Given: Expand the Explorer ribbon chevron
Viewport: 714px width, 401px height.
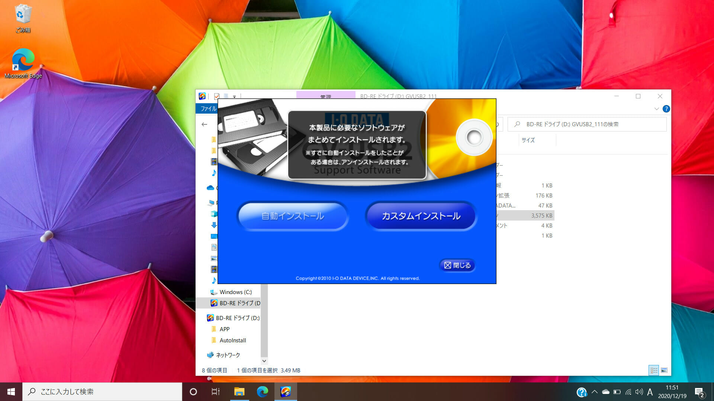Looking at the screenshot, I should tap(656, 109).
